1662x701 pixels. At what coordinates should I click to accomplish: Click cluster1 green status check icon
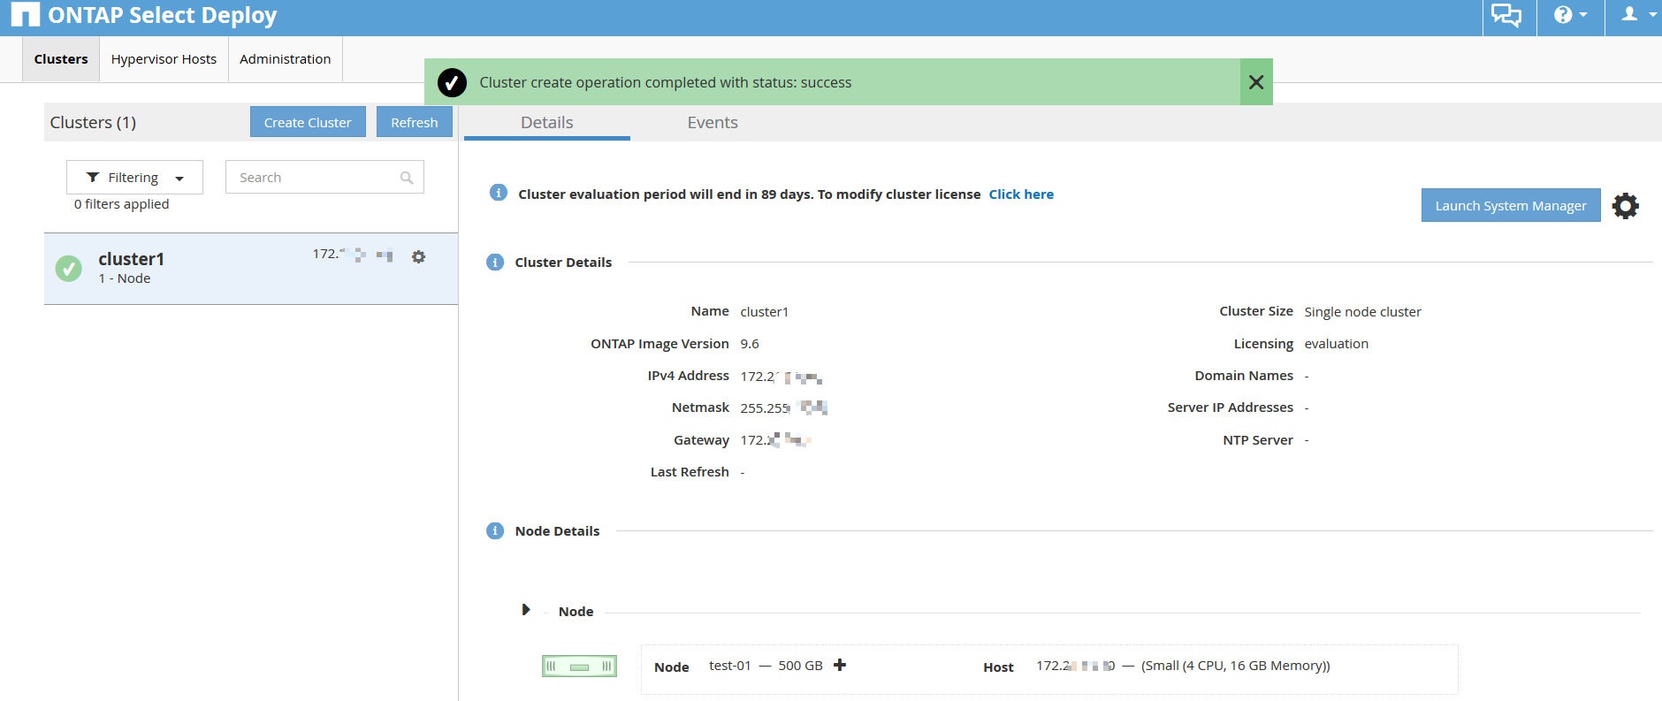point(68,268)
